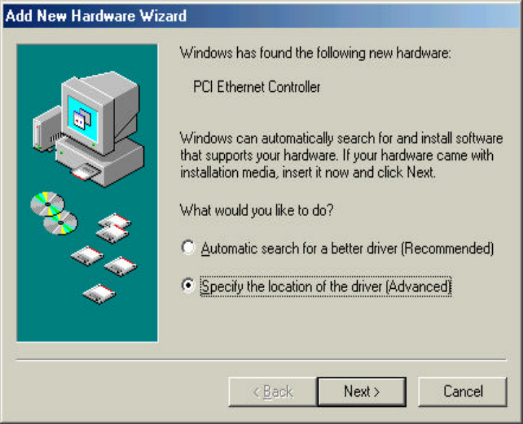
Task: Click the PCI Ethernet Controller device name
Action: click(x=257, y=87)
